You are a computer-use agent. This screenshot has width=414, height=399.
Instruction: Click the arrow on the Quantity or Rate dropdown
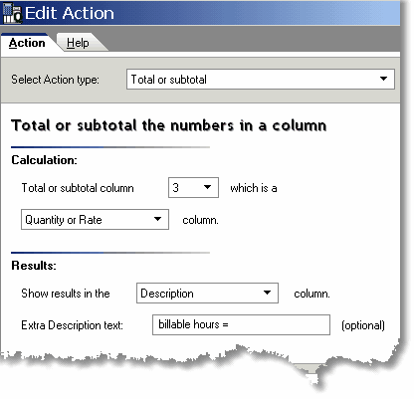pyautogui.click(x=158, y=219)
